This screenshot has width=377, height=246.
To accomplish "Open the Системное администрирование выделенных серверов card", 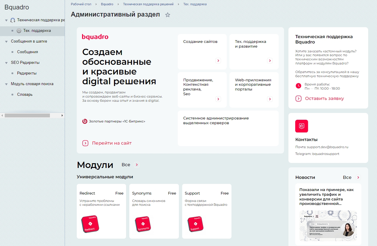I will [x=228, y=128].
